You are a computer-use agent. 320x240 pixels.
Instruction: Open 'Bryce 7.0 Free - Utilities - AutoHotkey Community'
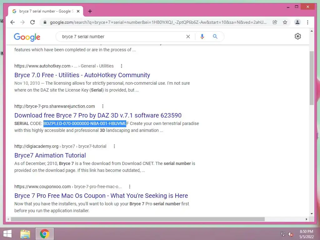pos(82,75)
